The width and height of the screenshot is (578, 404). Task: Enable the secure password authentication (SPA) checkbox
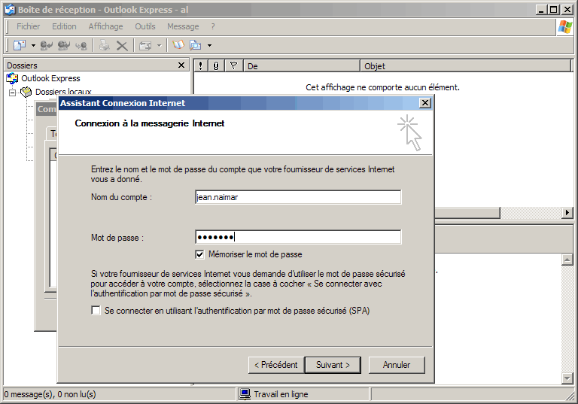[x=96, y=310]
